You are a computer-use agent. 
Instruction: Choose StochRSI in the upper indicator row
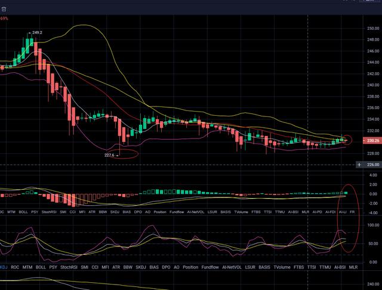pos(49,212)
